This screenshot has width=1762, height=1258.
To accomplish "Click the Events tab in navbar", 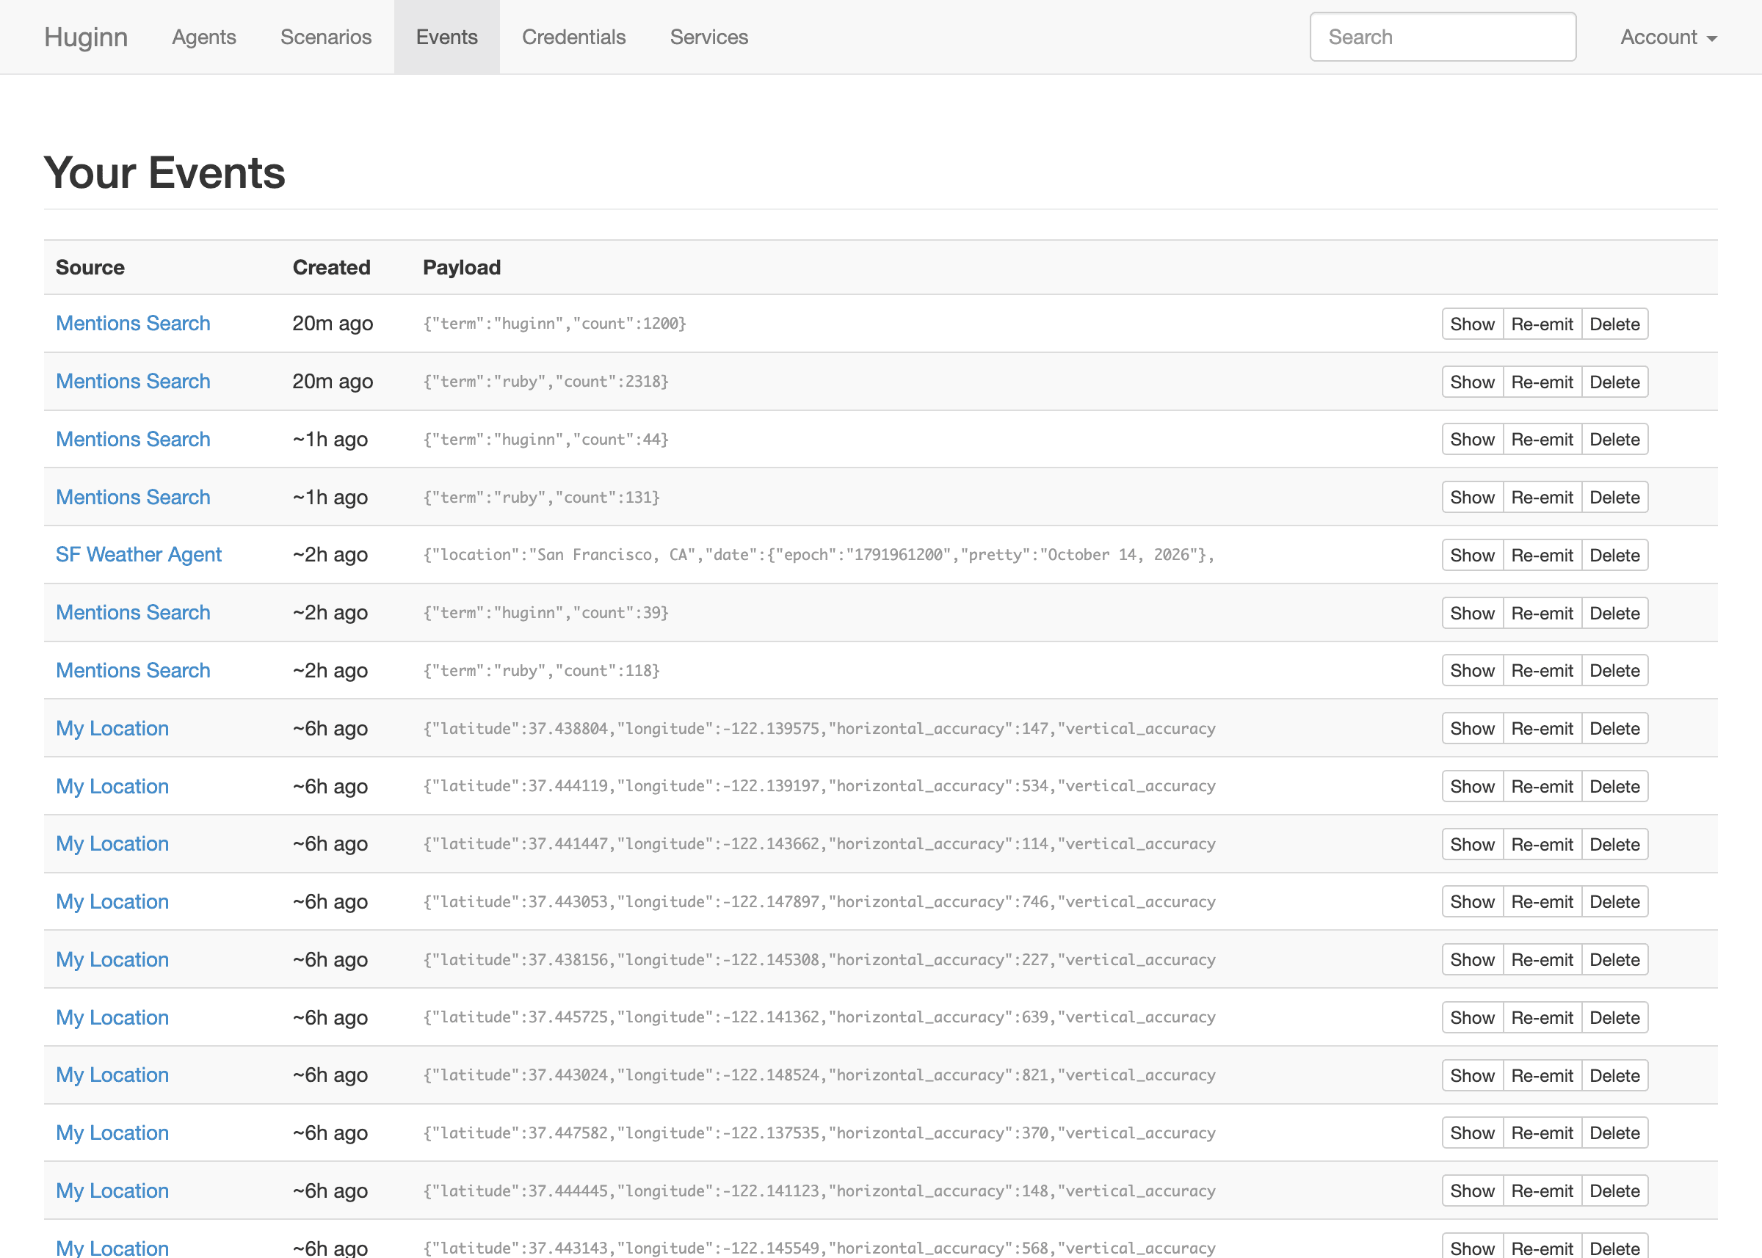I will pyautogui.click(x=447, y=37).
